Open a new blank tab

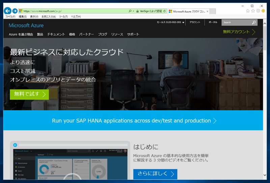(213, 12)
